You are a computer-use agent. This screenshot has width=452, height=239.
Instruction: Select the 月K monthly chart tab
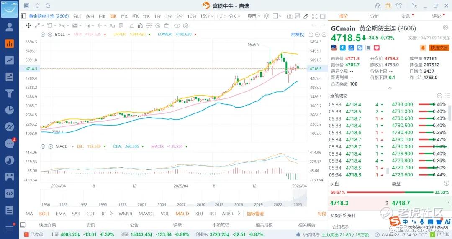point(124,16)
